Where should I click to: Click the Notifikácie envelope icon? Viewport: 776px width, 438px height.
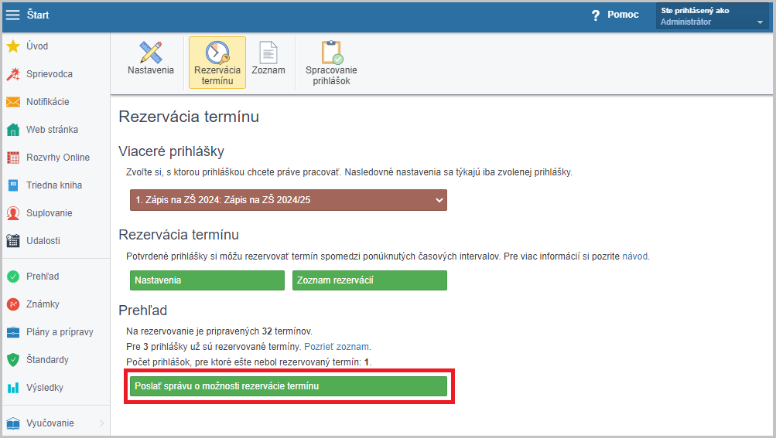point(13,102)
